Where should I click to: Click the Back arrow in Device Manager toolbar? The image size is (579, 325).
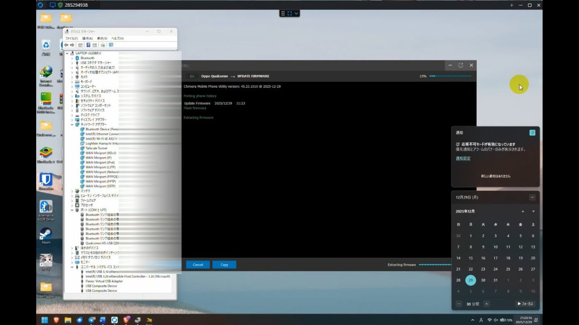[x=66, y=45]
